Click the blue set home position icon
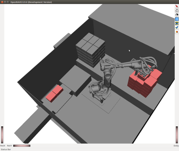This screenshot has width=179, height=151. tap(177, 19)
